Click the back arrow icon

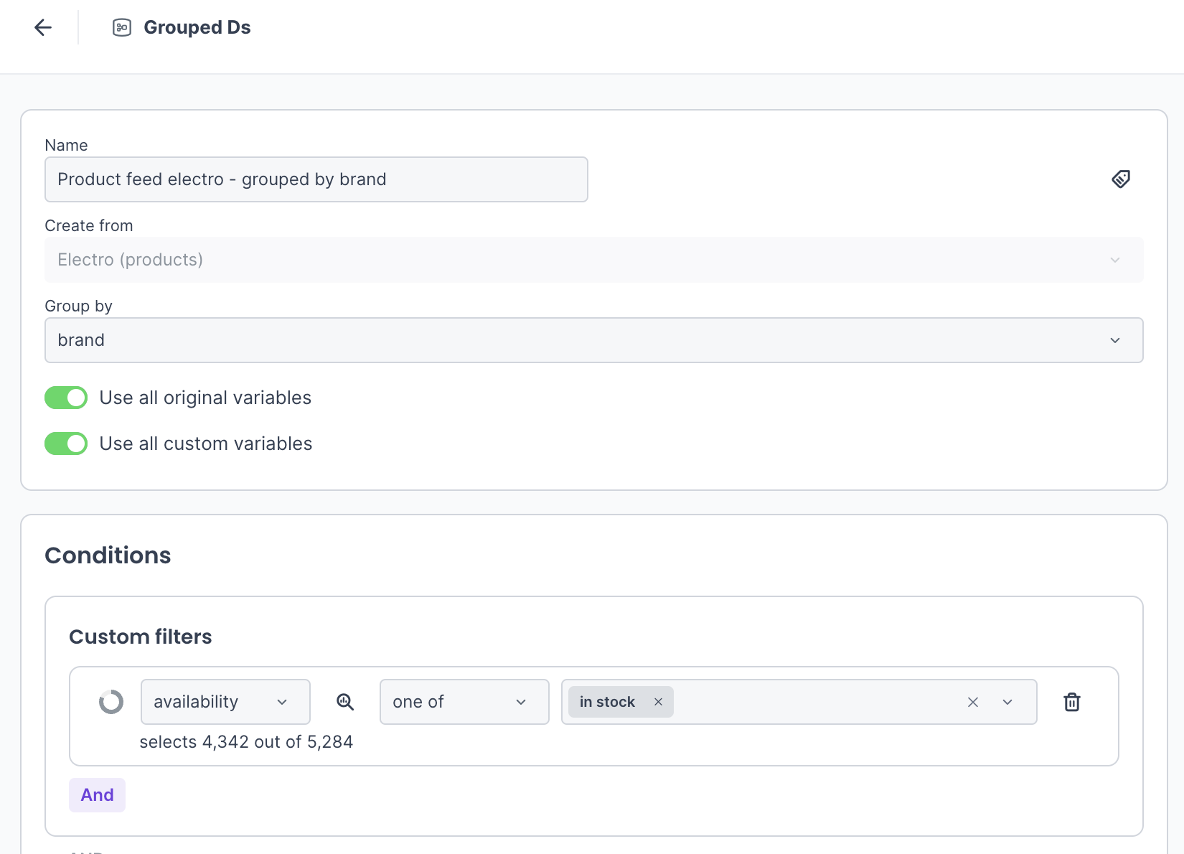pyautogui.click(x=43, y=27)
